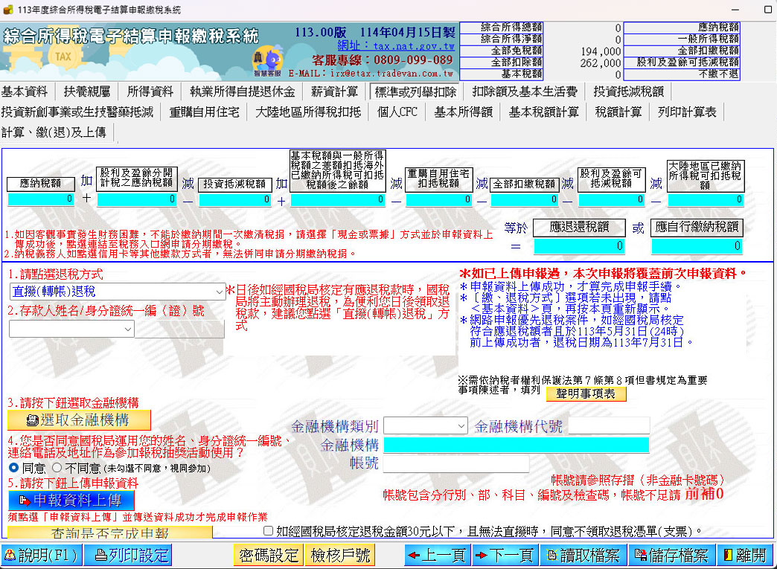The image size is (777, 569).
Task: Click 離開 exit button
Action: click(745, 555)
